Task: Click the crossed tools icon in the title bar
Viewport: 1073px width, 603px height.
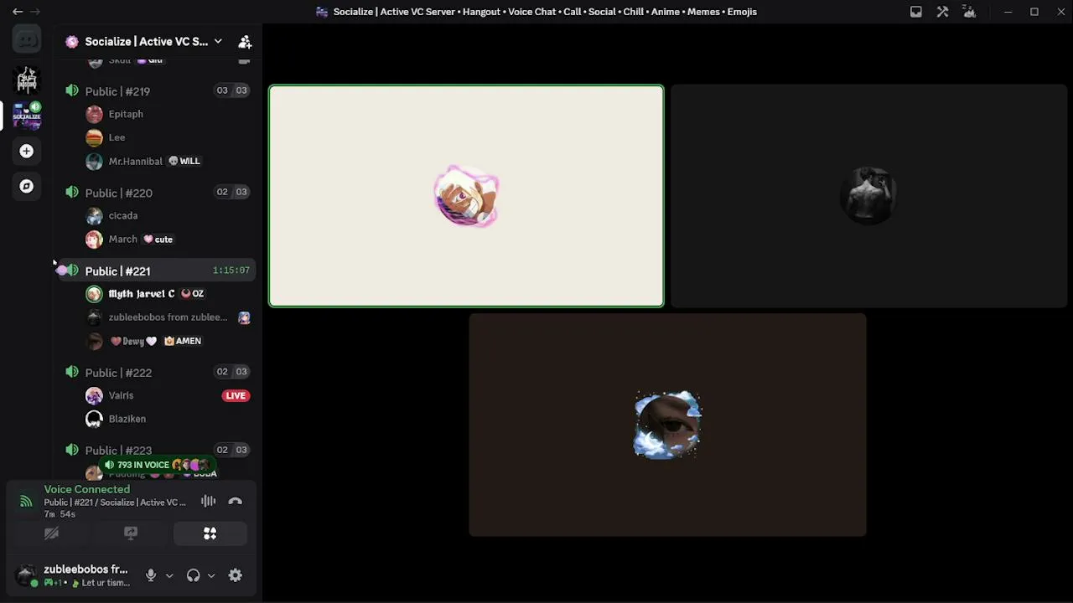Action: coord(943,12)
